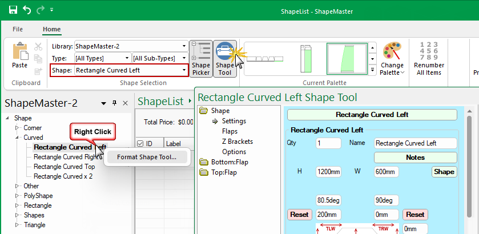Open the All Sub-Types dropdown
Viewport: 479px width, 234px height.
click(184, 58)
